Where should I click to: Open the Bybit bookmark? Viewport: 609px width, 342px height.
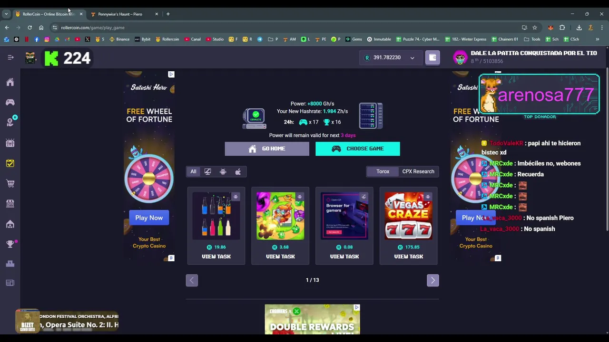click(x=143, y=39)
